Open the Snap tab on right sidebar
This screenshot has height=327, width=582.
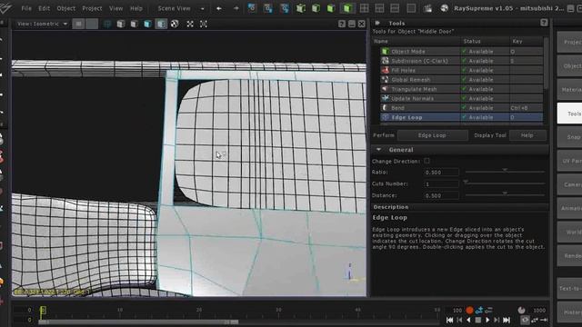coord(570,137)
